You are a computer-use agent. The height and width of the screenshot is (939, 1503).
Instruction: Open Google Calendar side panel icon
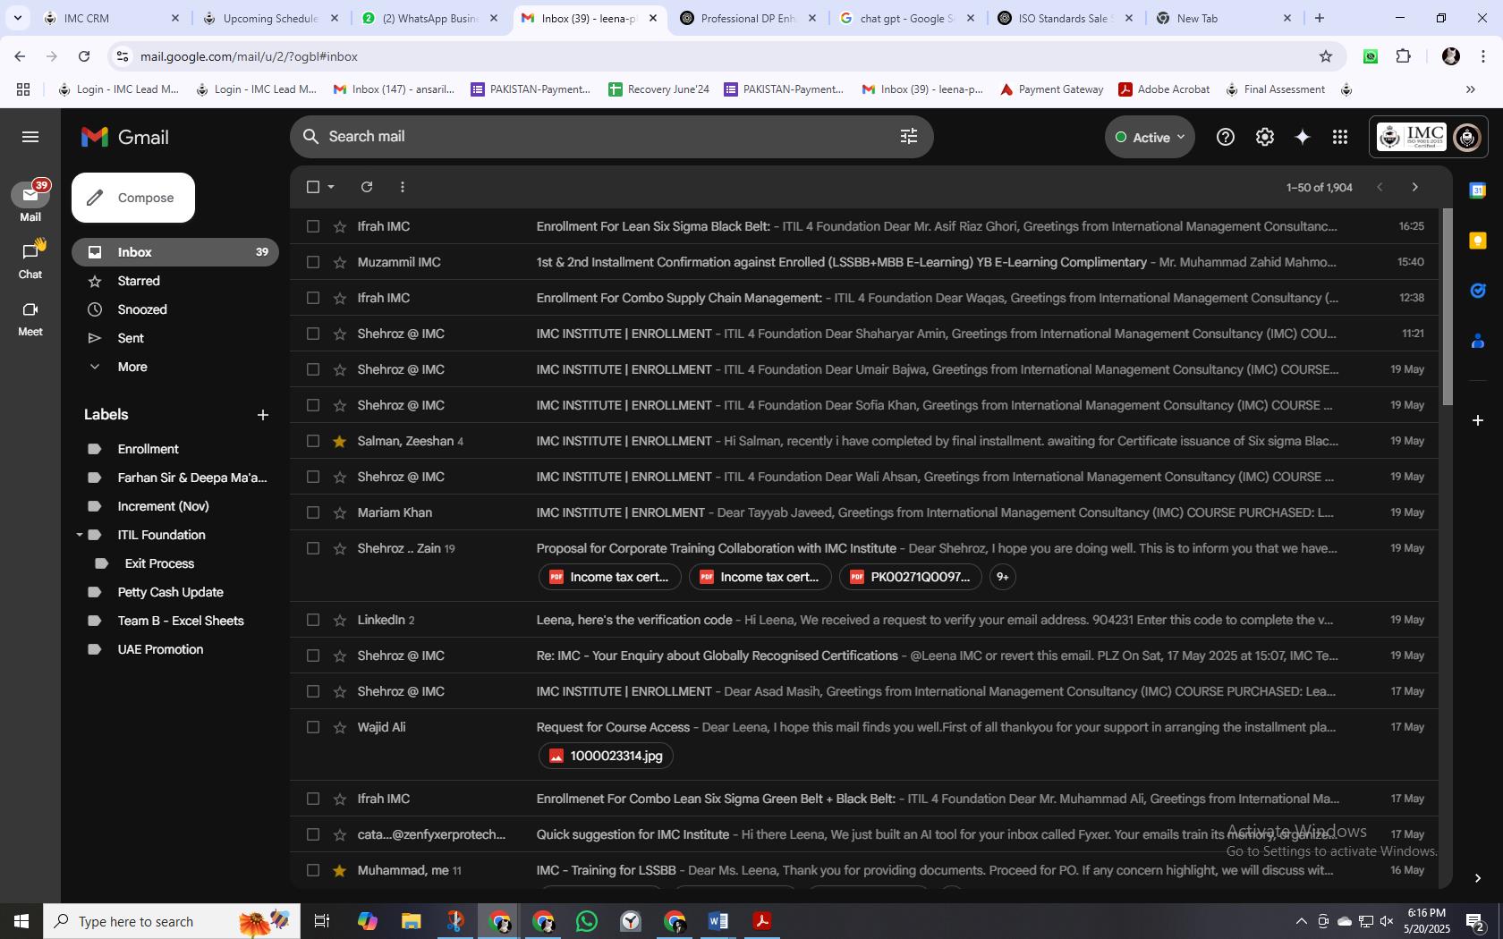point(1477,190)
